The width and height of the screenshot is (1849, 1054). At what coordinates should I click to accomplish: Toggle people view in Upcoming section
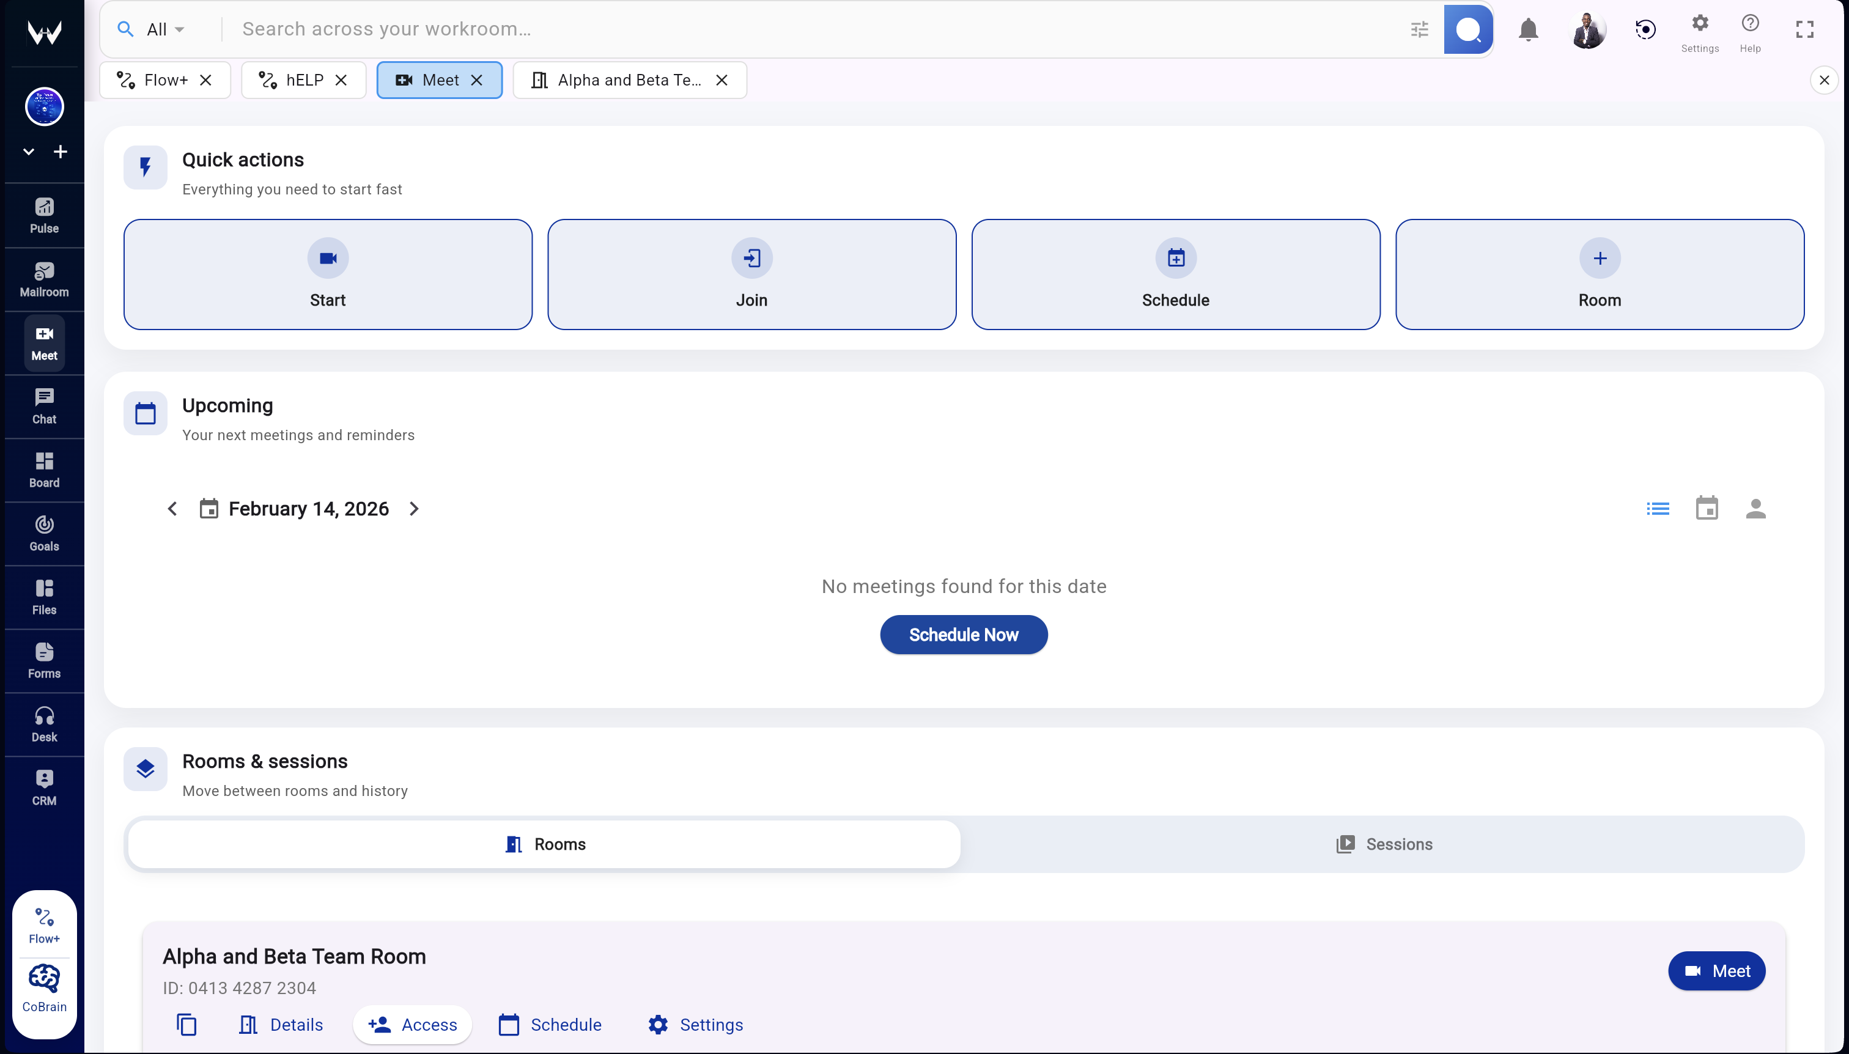1755,508
